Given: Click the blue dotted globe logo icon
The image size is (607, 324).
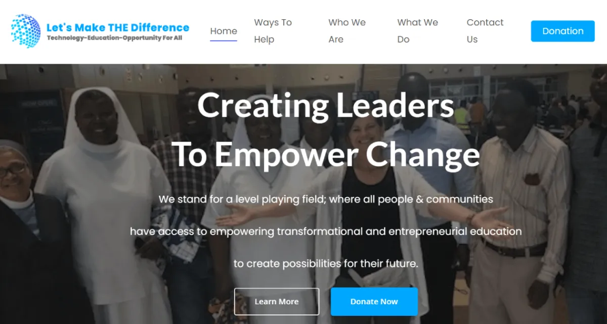Looking at the screenshot, I should (x=26, y=31).
